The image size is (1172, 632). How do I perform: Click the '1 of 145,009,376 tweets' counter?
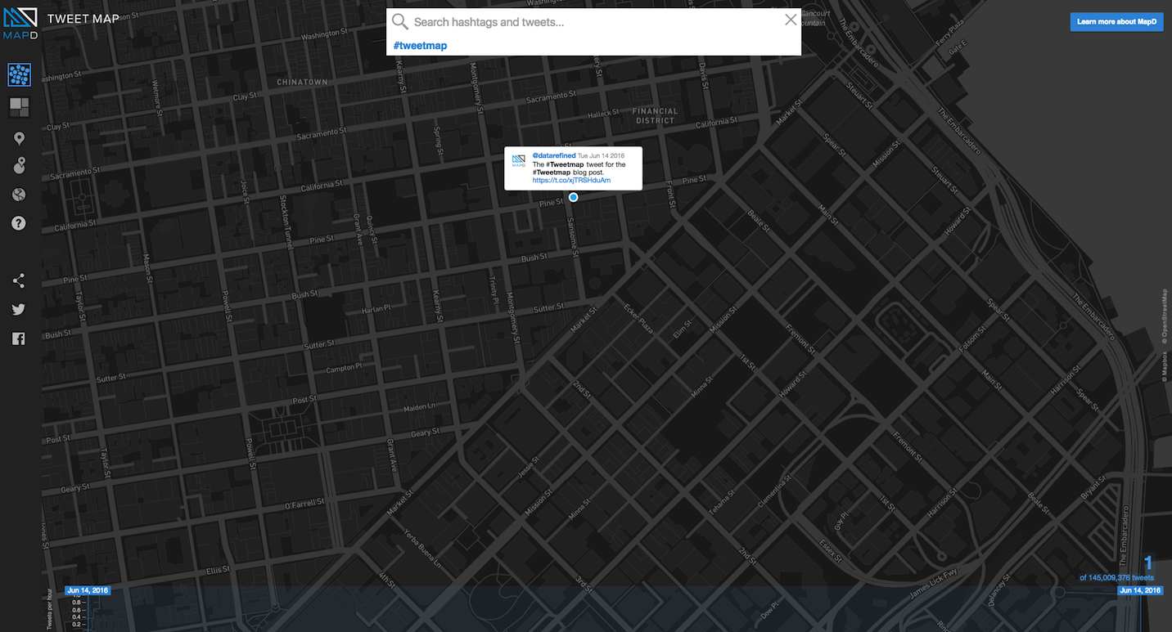tap(1117, 569)
